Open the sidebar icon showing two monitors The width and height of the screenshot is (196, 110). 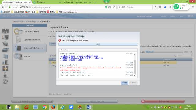6,37
